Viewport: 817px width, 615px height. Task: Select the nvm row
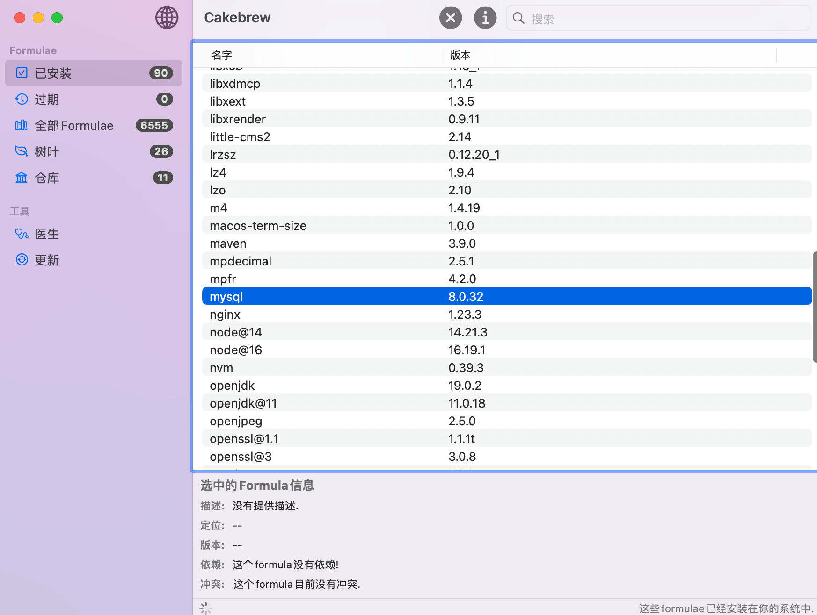click(507, 368)
